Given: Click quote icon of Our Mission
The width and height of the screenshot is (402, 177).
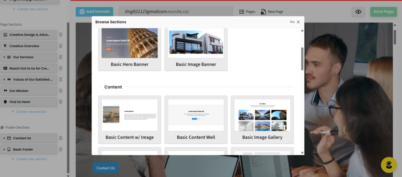Looking at the screenshot, I should point(5,91).
